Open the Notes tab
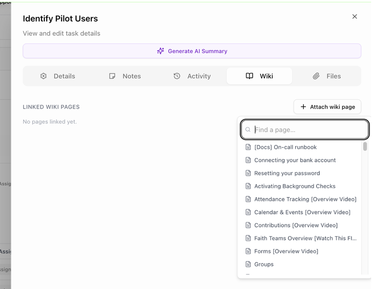 click(x=125, y=76)
